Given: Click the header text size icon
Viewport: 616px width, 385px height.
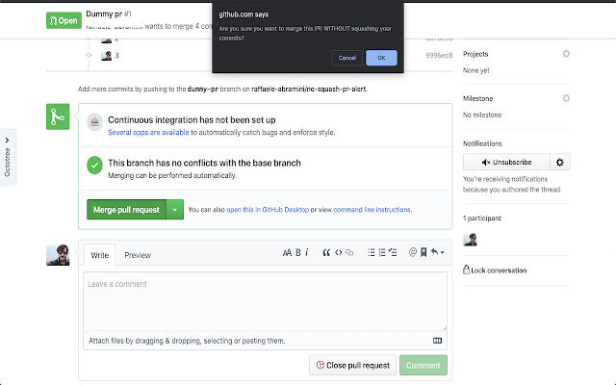Looking at the screenshot, I should coord(287,252).
